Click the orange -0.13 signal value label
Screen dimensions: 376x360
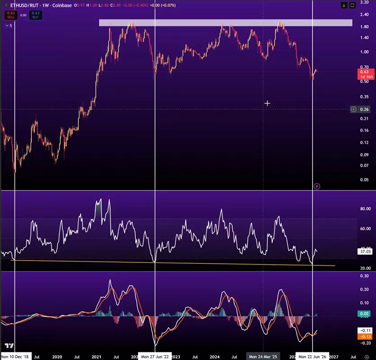point(365,337)
